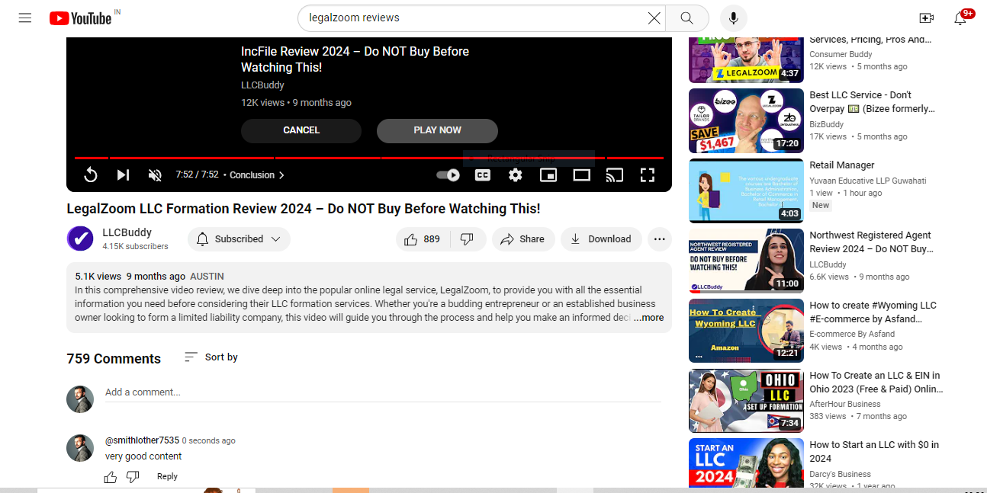Viewport: 987px width, 493px height.
Task: Share this video
Action: (523, 239)
